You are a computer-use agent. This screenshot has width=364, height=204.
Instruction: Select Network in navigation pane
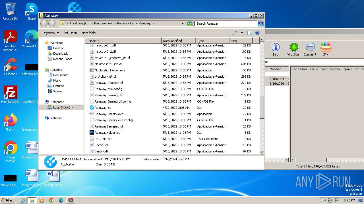coord(56,118)
